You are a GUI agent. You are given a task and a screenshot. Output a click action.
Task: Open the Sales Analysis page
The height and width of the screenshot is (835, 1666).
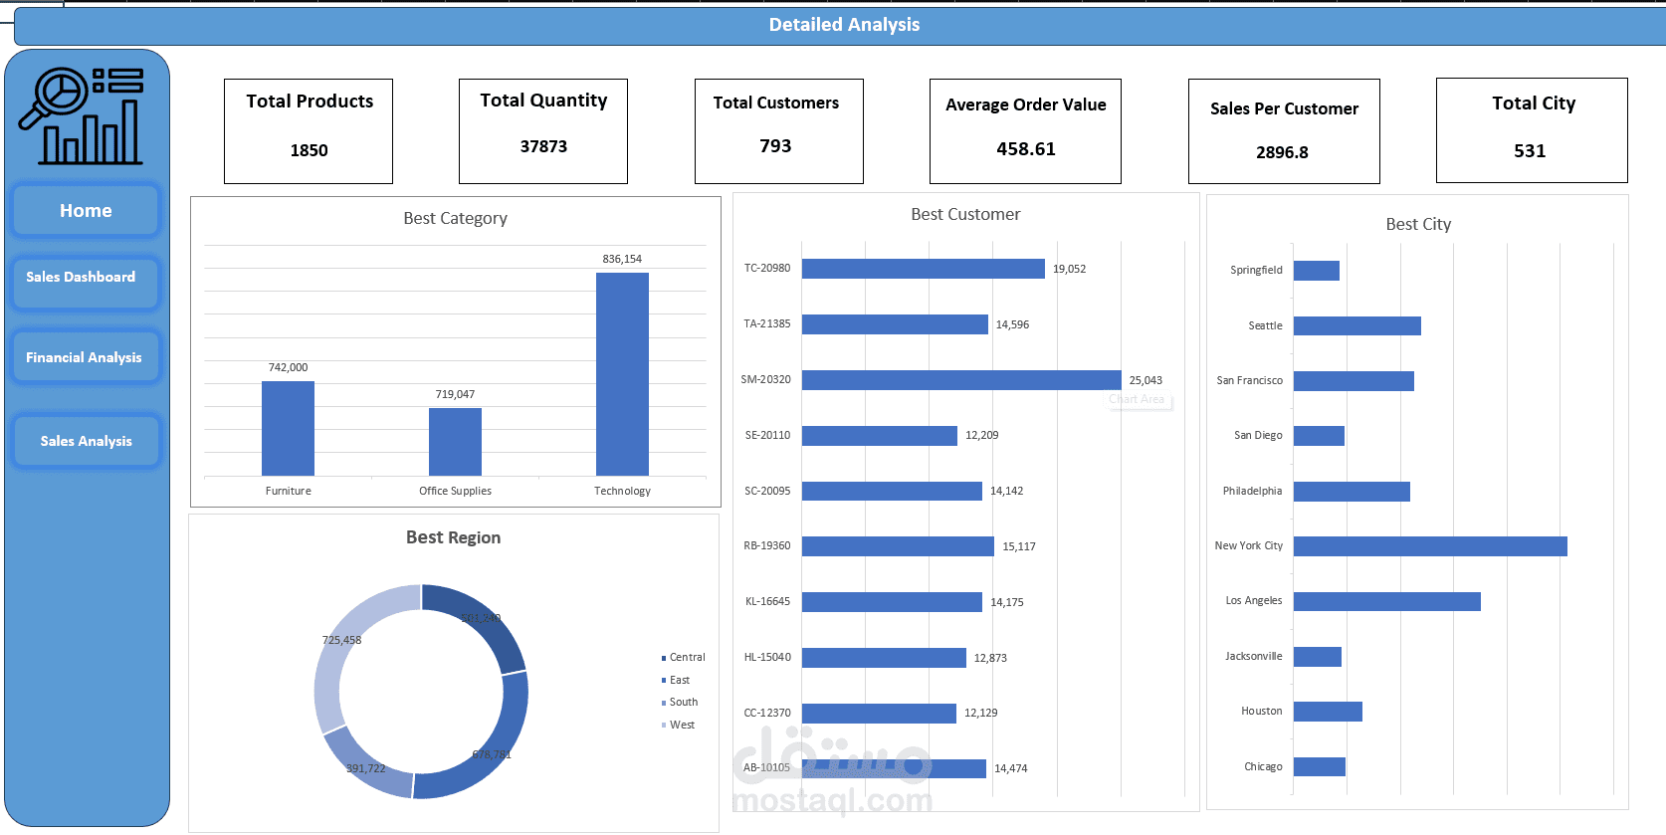click(86, 441)
